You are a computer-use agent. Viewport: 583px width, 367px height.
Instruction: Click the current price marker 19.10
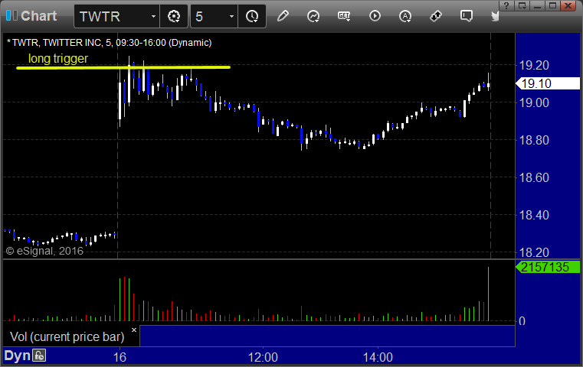pos(548,83)
